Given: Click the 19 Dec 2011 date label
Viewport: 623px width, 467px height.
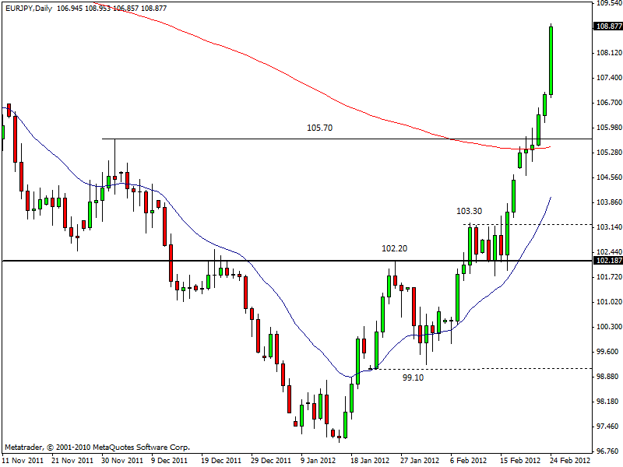Looking at the screenshot, I should (x=218, y=460).
